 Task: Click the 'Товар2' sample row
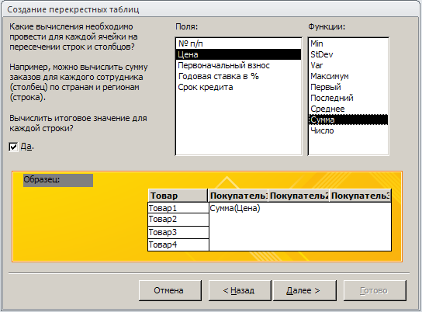(178, 220)
